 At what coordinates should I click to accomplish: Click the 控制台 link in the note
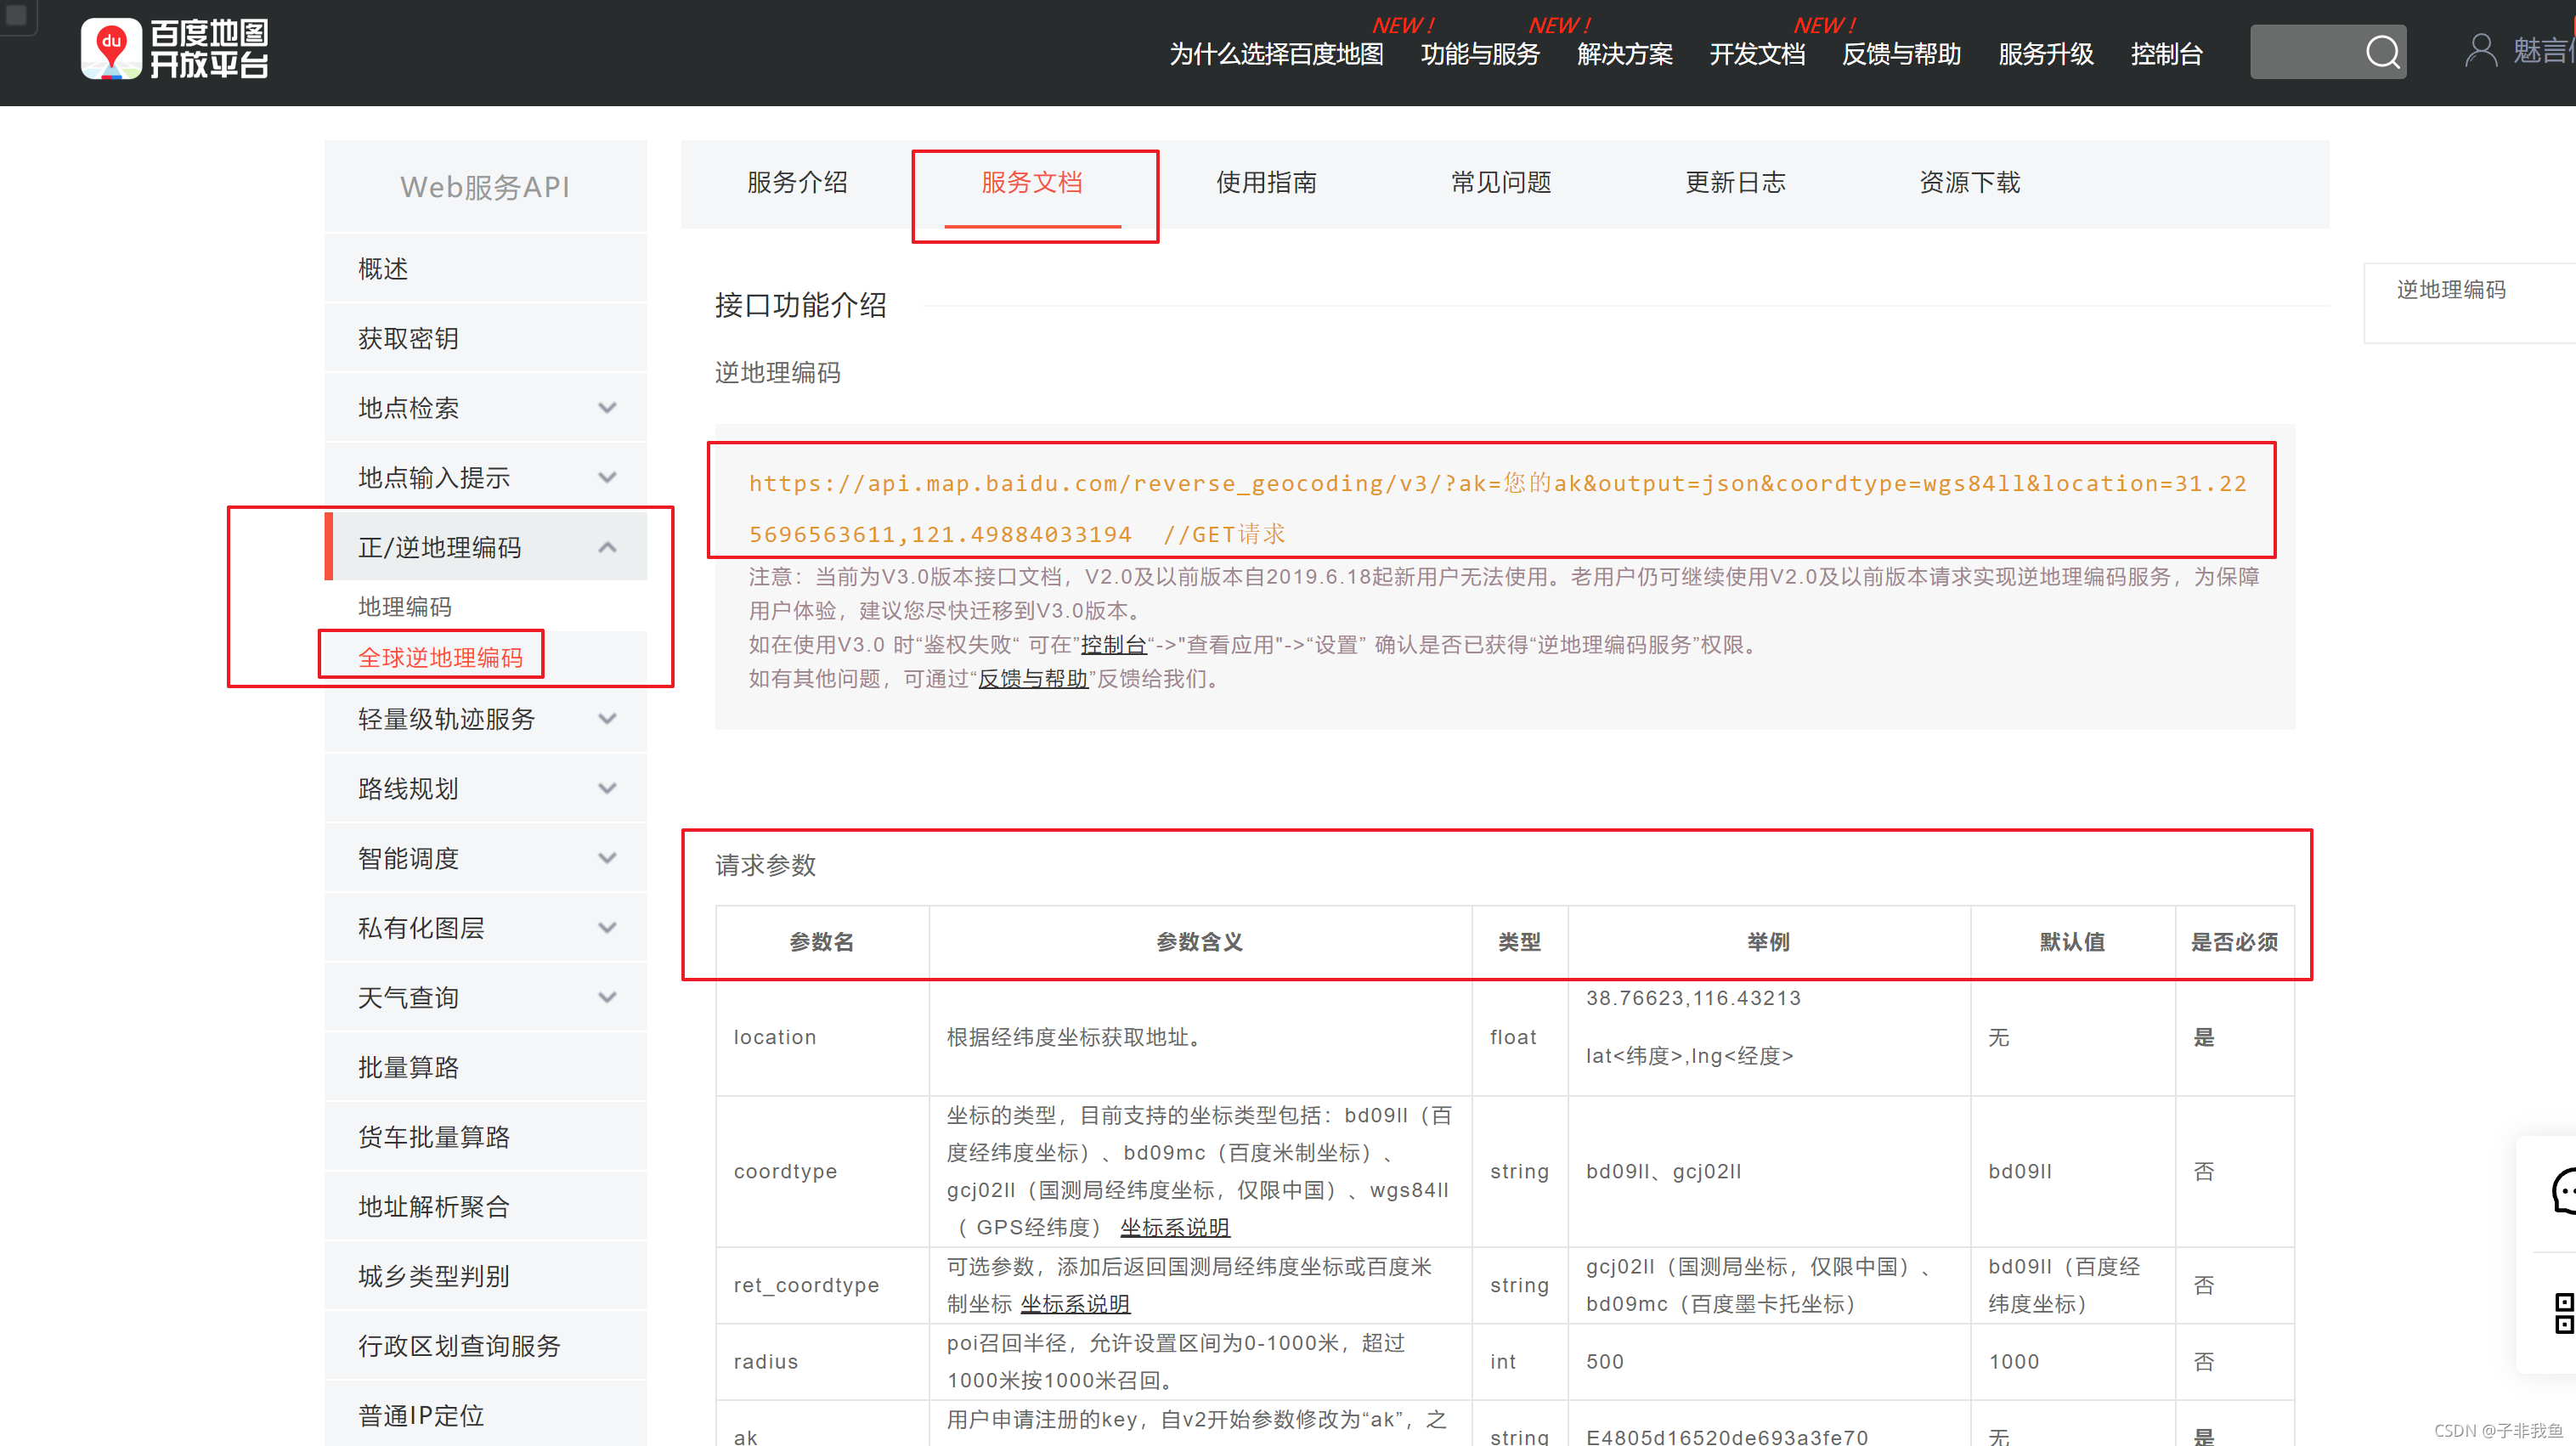coord(1114,645)
